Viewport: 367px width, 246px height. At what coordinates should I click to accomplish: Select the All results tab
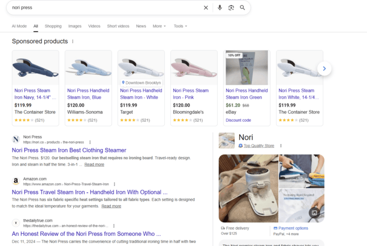pyautogui.click(x=36, y=26)
